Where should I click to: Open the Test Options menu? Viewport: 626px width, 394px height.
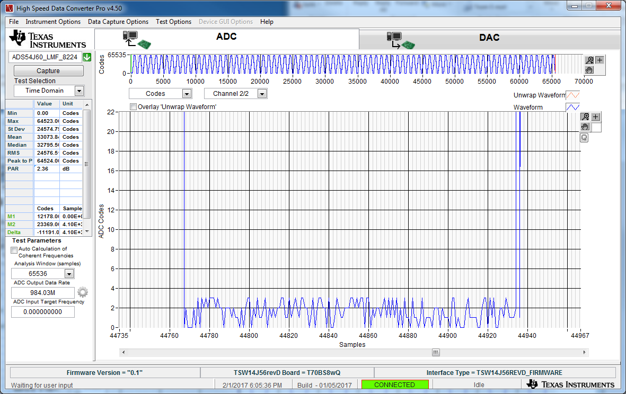pyautogui.click(x=174, y=22)
